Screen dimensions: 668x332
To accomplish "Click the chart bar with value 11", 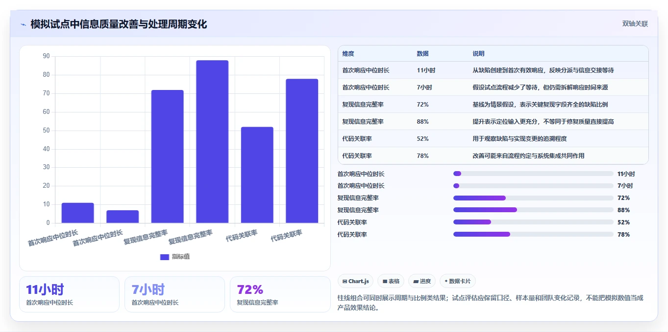I will (77, 213).
